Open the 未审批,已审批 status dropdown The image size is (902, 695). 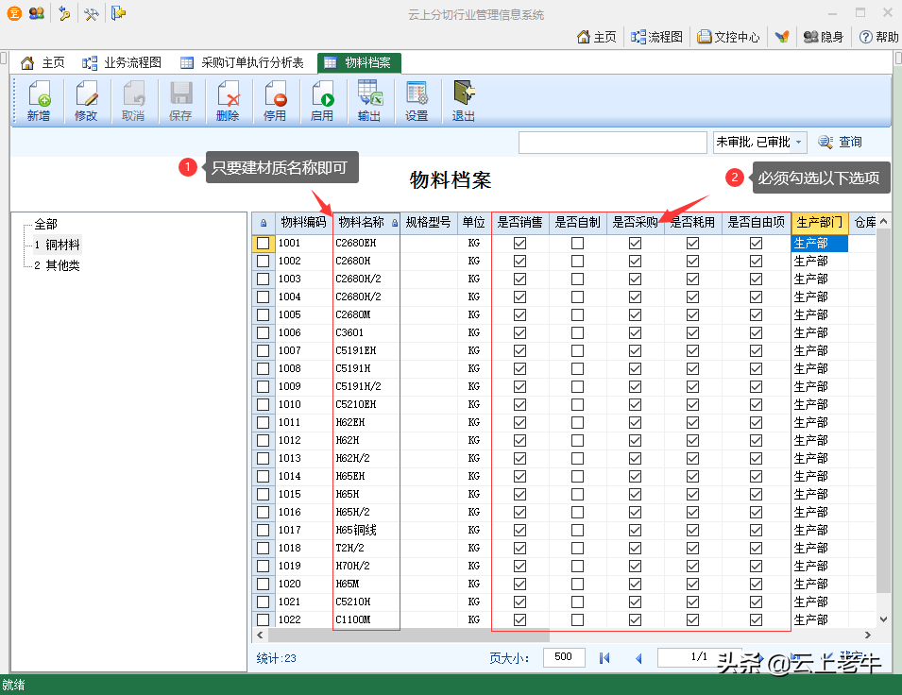[x=798, y=143]
